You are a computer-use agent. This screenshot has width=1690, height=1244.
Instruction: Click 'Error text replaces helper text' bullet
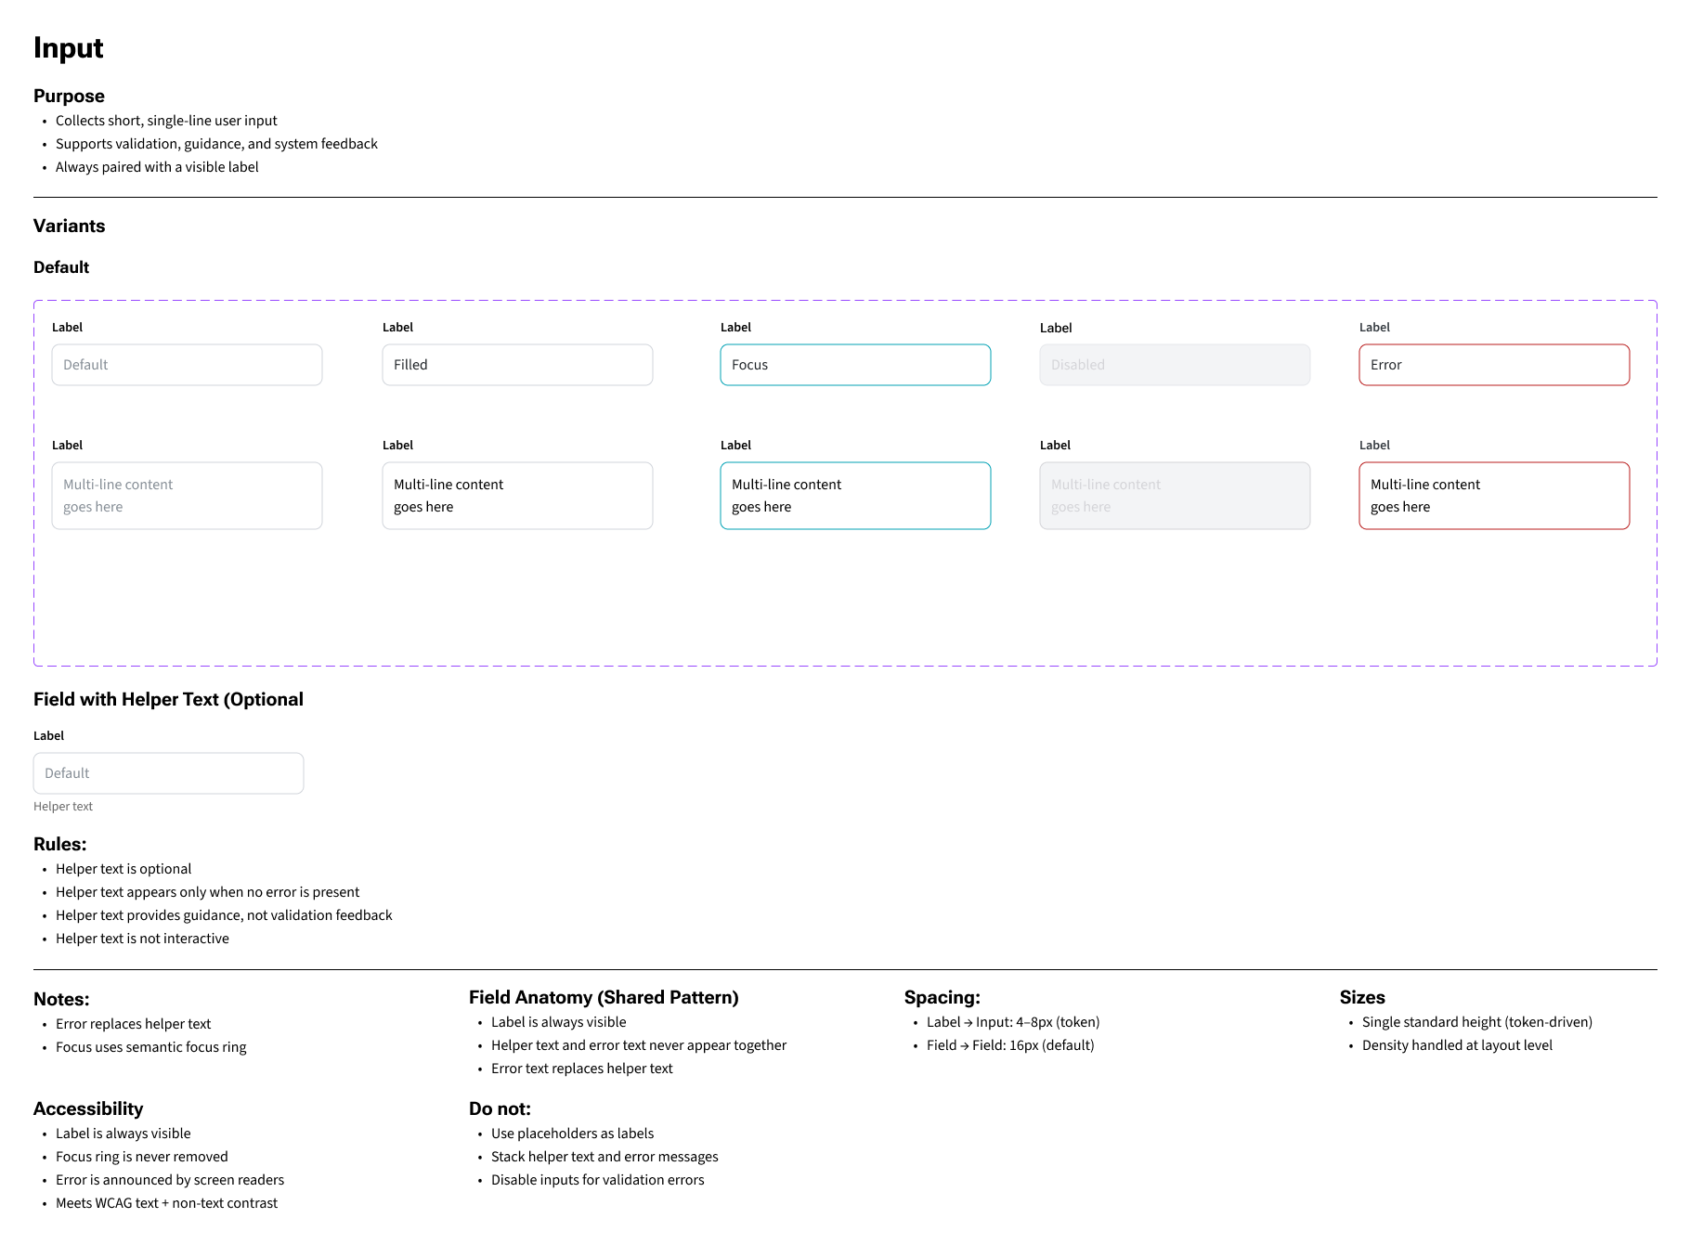pos(582,1069)
